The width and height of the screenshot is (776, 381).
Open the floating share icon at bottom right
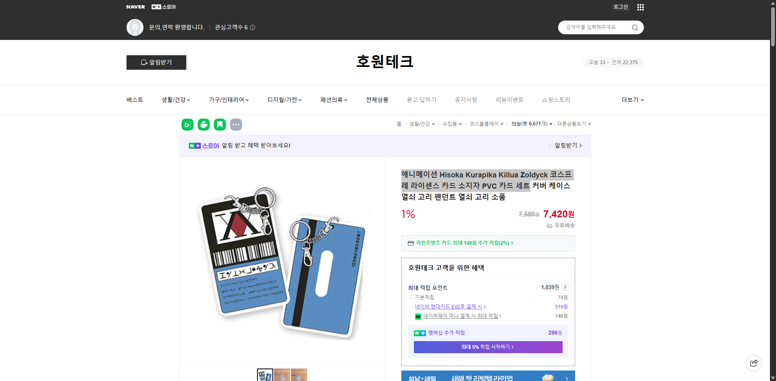click(753, 363)
